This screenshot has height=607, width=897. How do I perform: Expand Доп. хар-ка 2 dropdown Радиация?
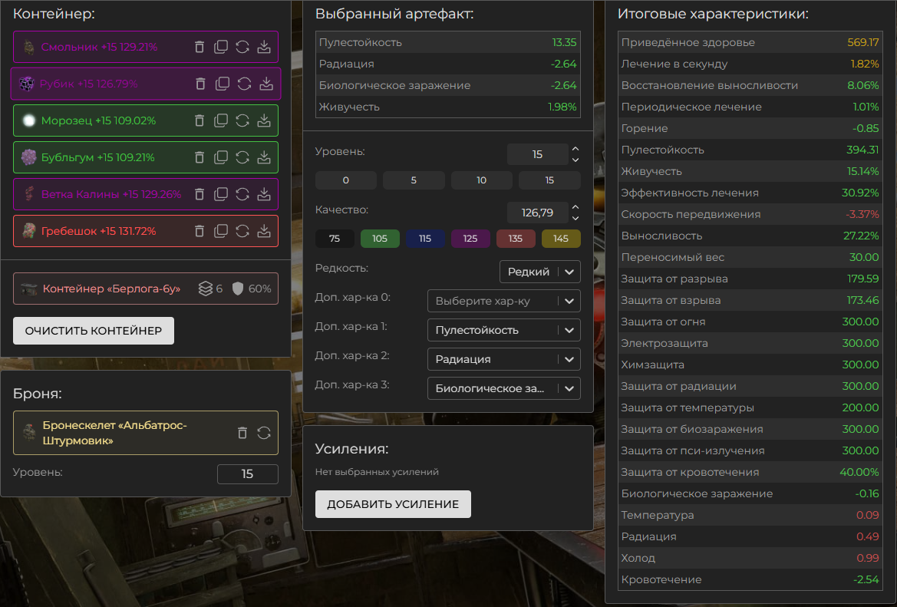click(x=504, y=359)
